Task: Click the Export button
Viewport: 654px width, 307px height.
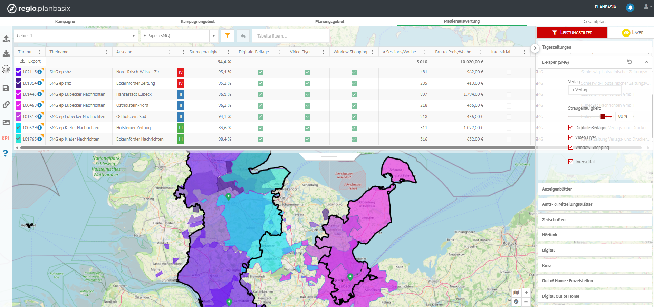Action: click(30, 61)
